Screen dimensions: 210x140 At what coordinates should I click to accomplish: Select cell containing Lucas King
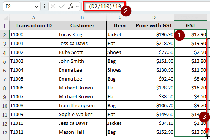(82, 34)
